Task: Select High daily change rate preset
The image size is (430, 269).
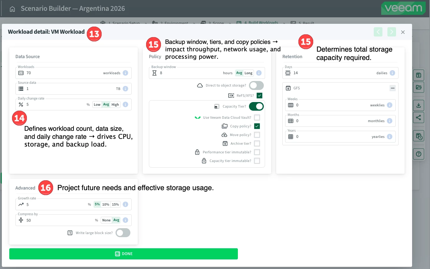Action: [115, 105]
